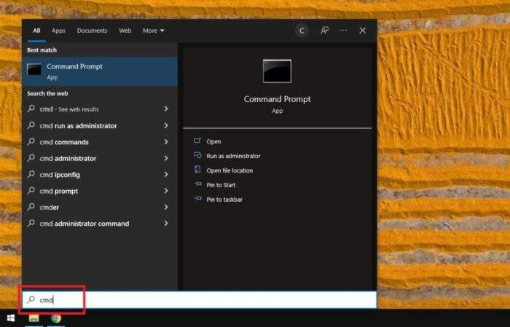This screenshot has height=327, width=510.
Task: Click the 'cmd prompt' web suggestion
Action: [x=100, y=191]
